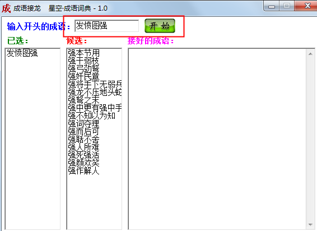Click the green 开始 start button
317x231 pixels.
[x=160, y=26]
